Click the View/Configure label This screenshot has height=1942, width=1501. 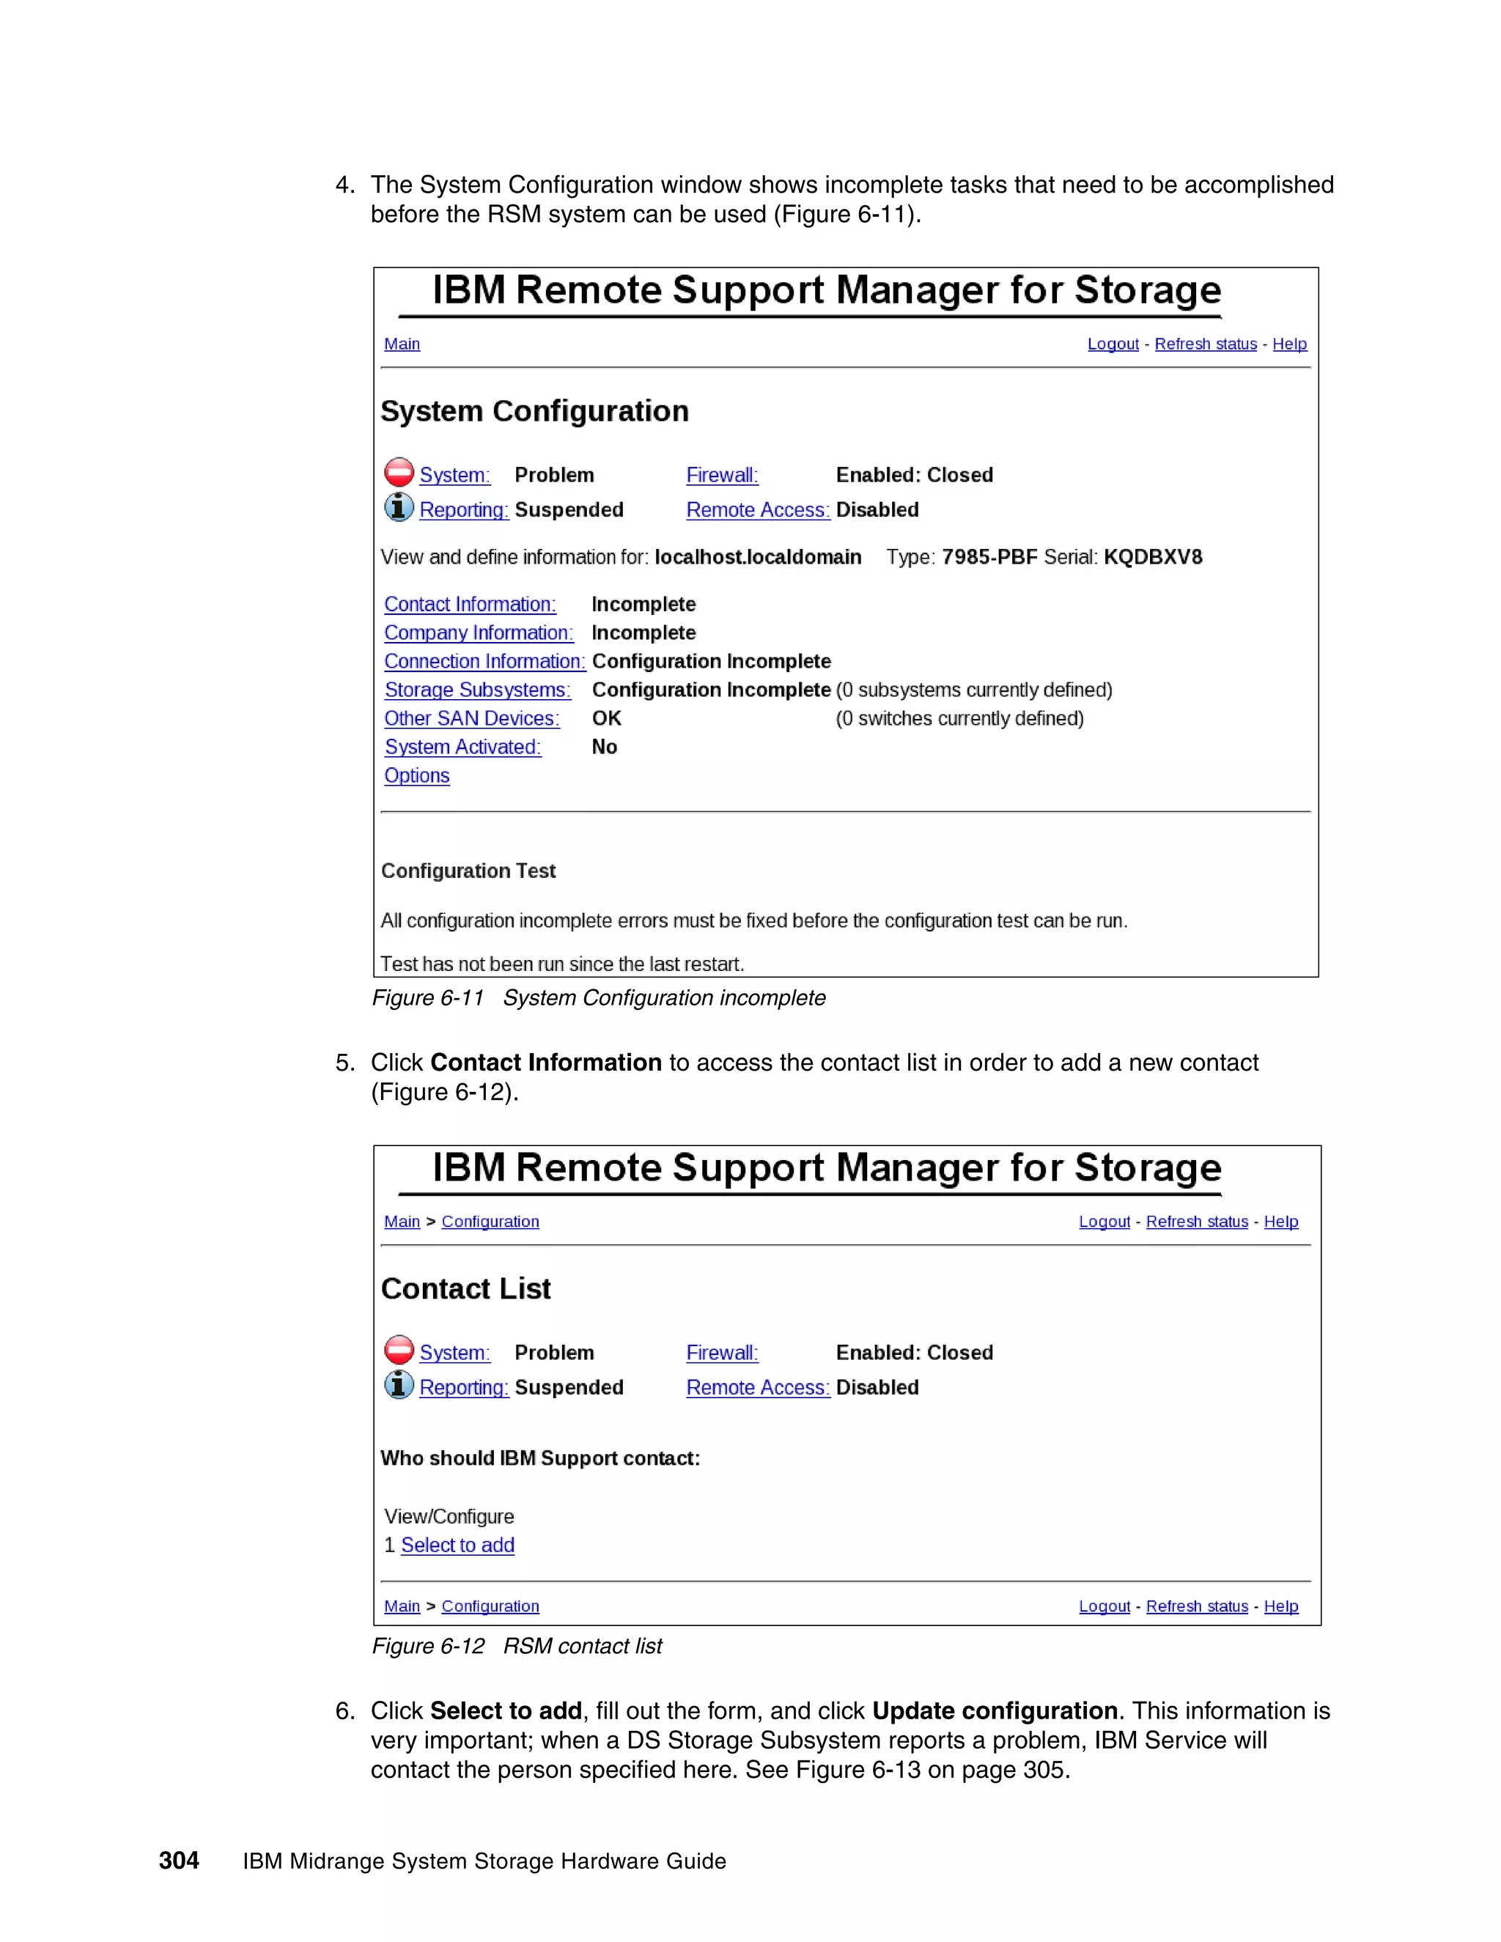(449, 1517)
